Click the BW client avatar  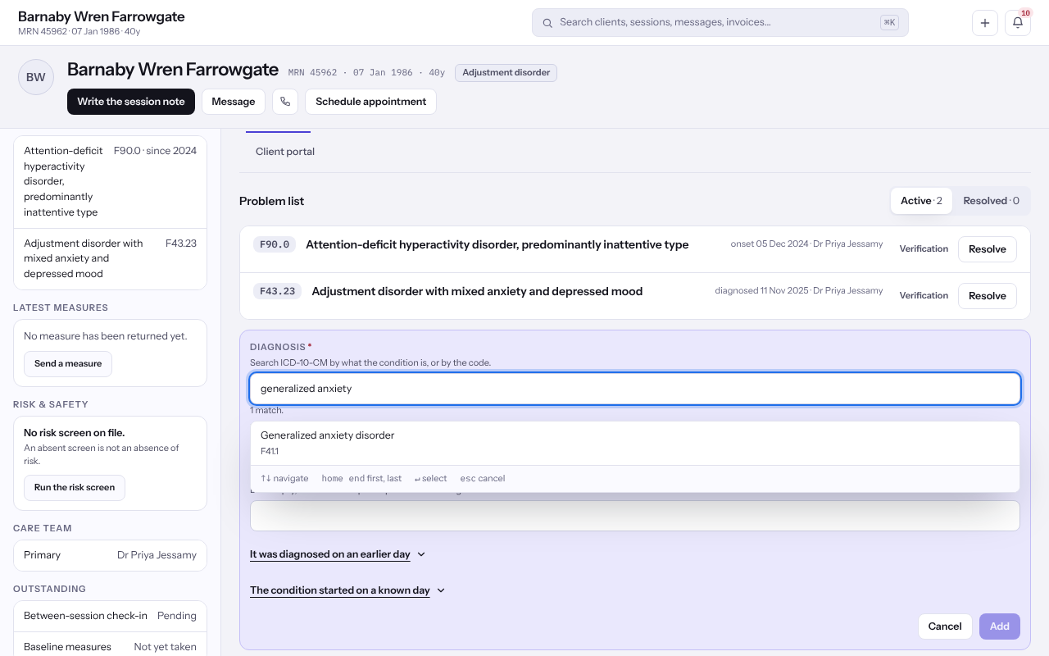[36, 77]
